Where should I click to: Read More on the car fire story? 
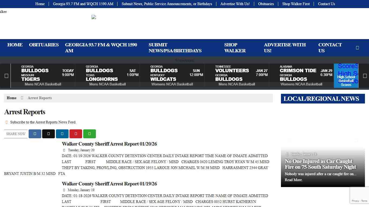coord(293,180)
